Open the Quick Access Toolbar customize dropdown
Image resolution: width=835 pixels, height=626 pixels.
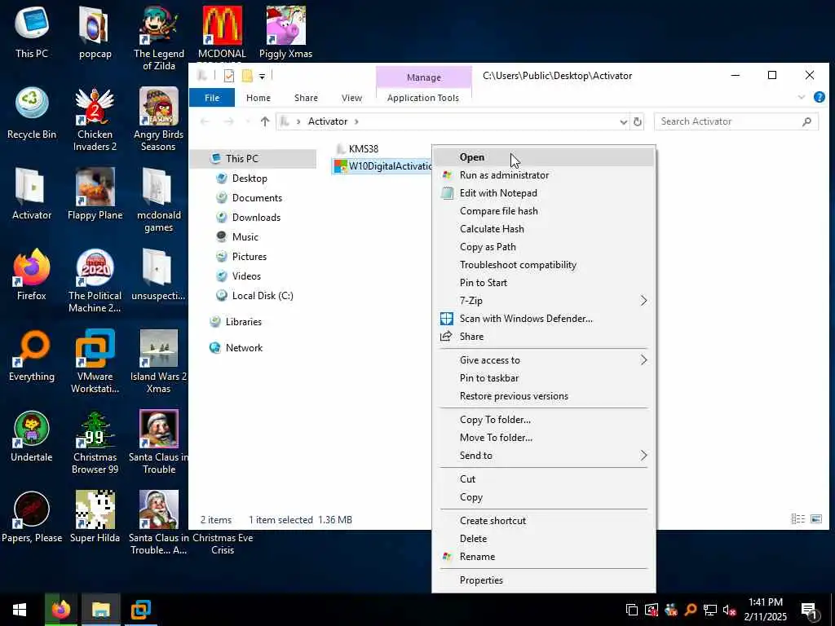pos(262,77)
